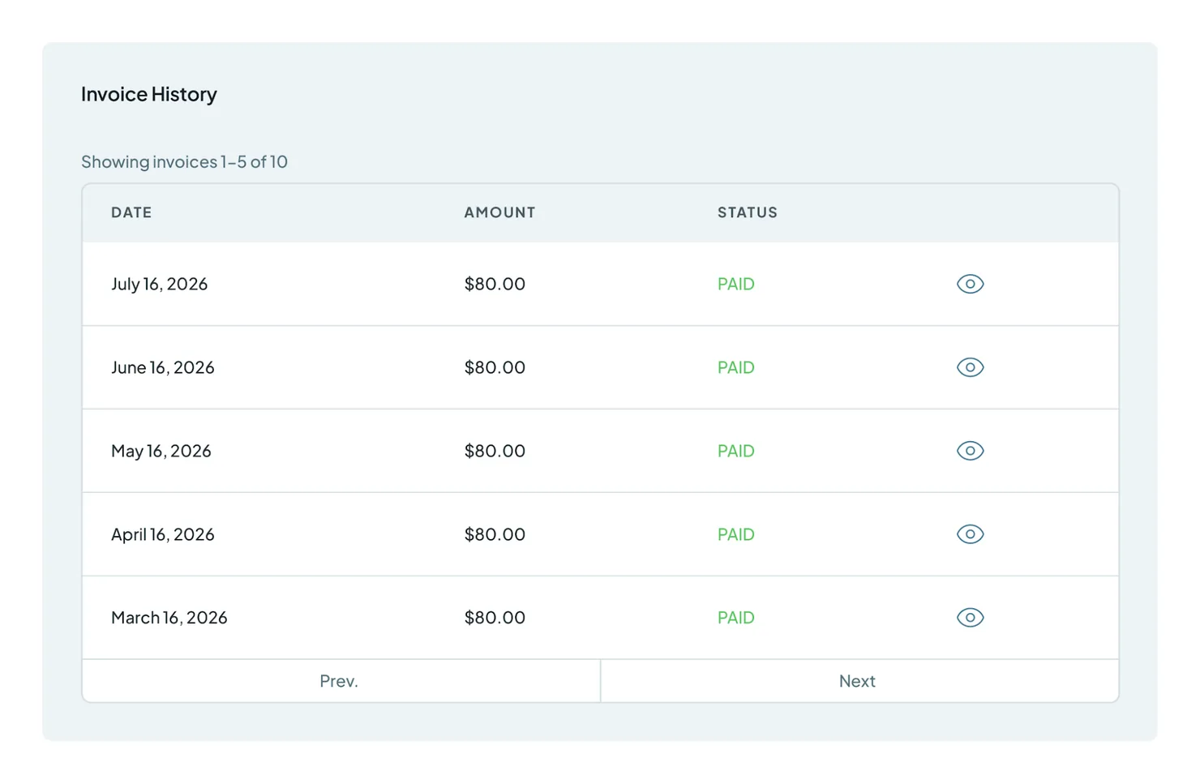Select the March 16, 2026 date cell

(x=169, y=618)
